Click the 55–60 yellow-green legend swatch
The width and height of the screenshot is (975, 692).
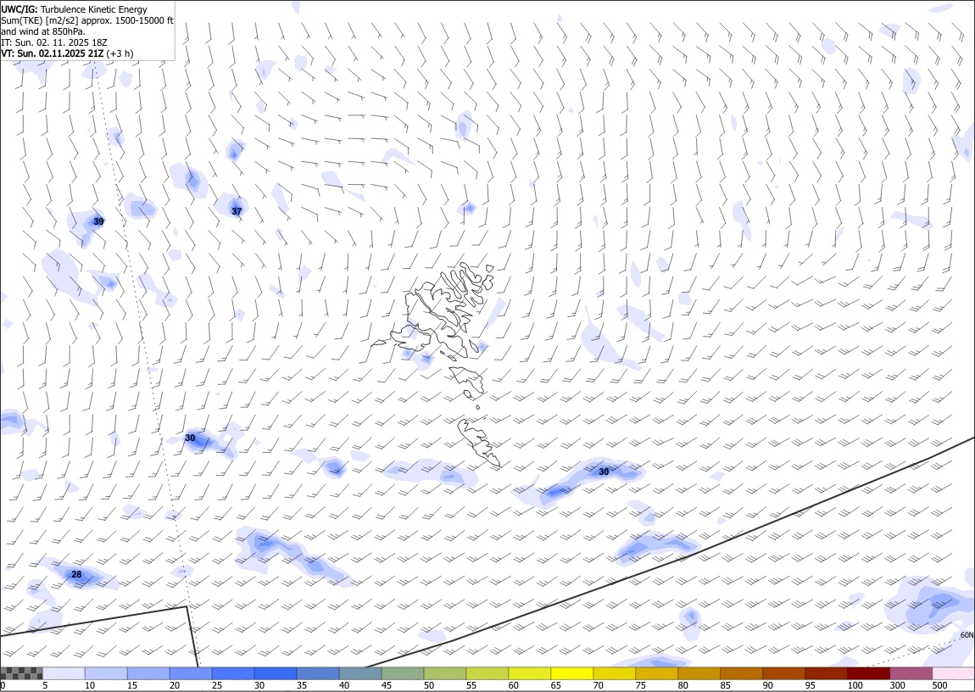[487, 673]
